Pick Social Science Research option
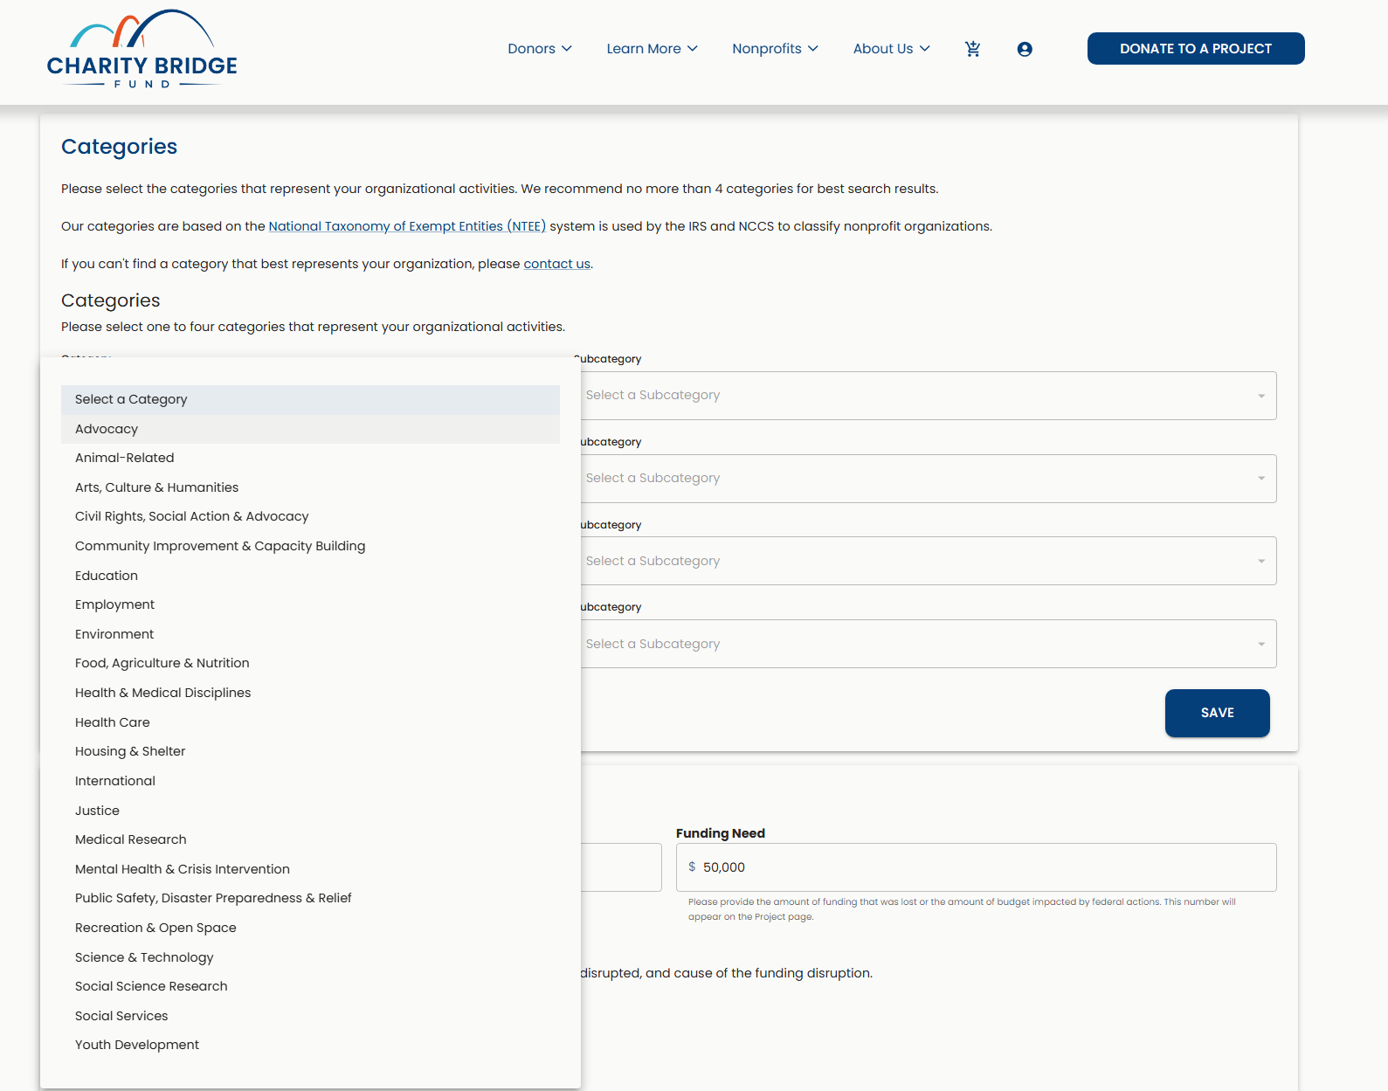 pyautogui.click(x=310, y=986)
